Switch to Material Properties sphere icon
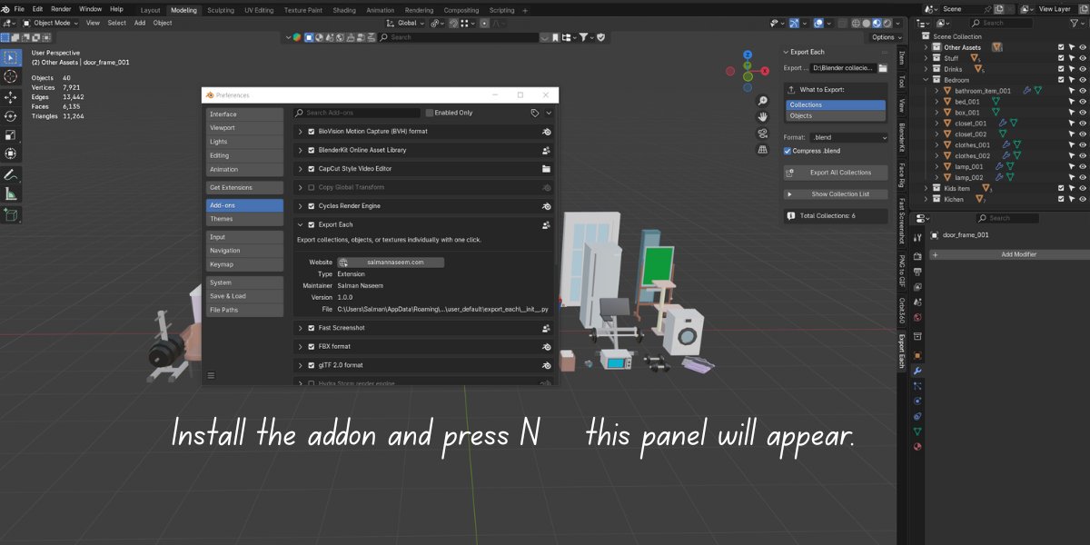This screenshot has width=1090, height=545. 917,444
